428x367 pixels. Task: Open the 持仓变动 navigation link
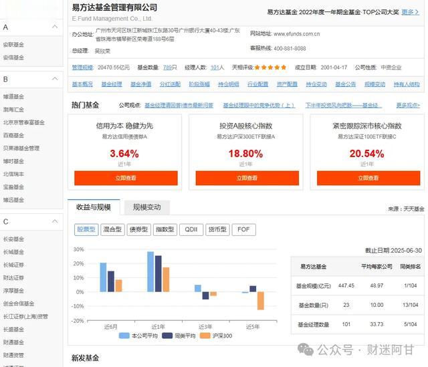coord(316,84)
